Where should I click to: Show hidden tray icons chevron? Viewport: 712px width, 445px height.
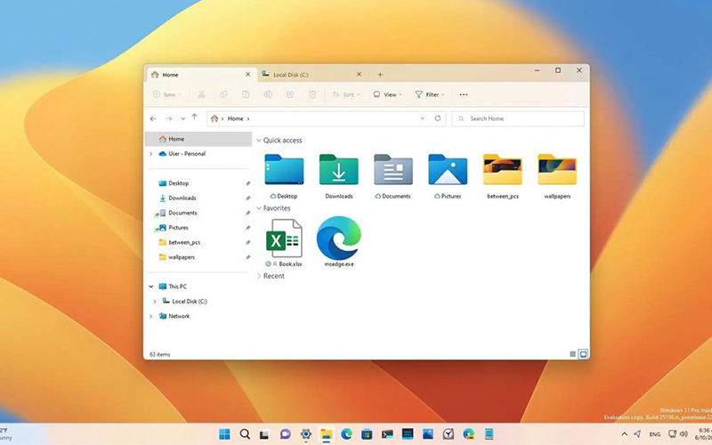(x=625, y=434)
